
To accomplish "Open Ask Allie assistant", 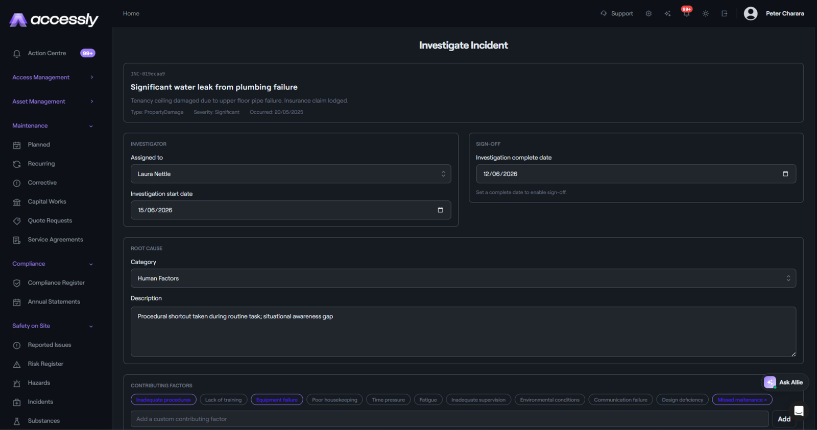I will pos(785,382).
